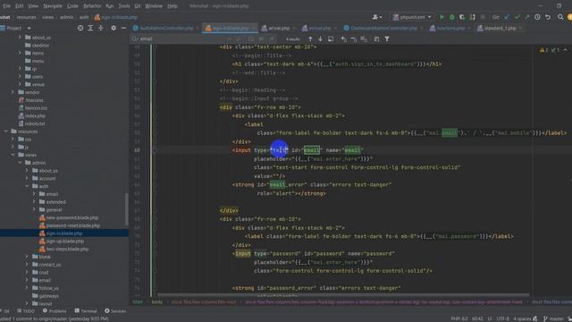Rollback changes with the undo arrow
This screenshot has width=572, height=322.
click(x=548, y=17)
